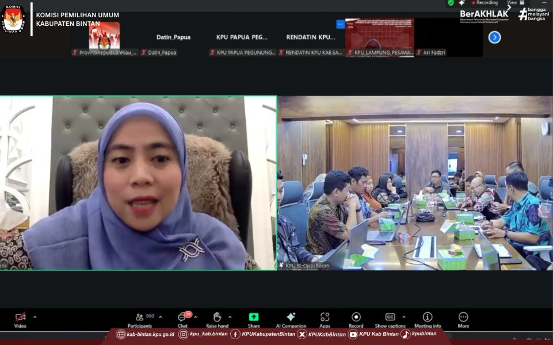Click the Recording indicator

(485, 3)
